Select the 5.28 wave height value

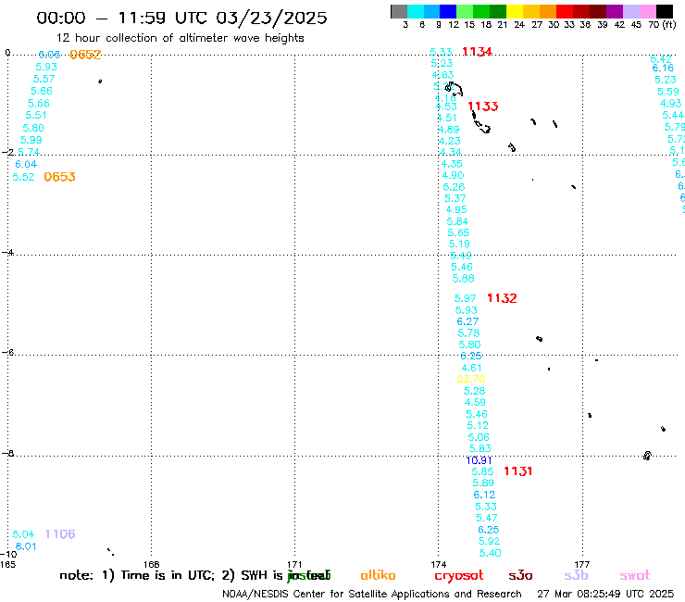click(475, 391)
